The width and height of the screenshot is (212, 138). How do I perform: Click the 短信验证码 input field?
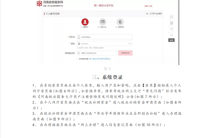tap(97, 53)
